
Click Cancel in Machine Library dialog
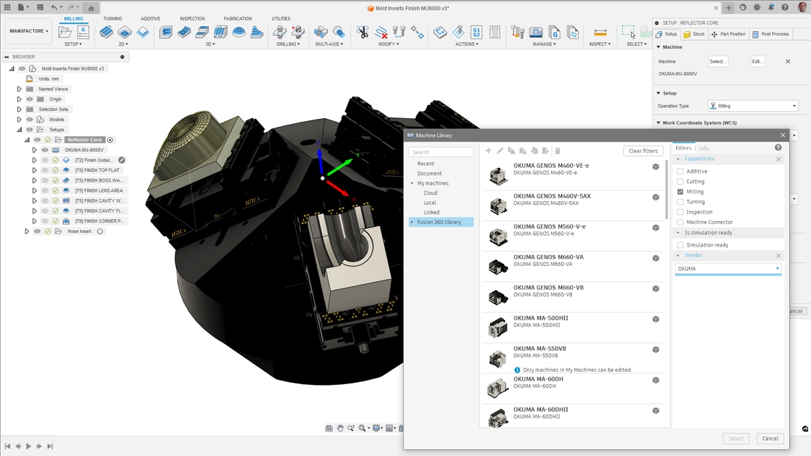[x=770, y=438]
